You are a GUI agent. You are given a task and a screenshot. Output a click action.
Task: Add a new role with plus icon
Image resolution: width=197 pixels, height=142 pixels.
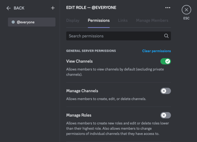(53, 8)
